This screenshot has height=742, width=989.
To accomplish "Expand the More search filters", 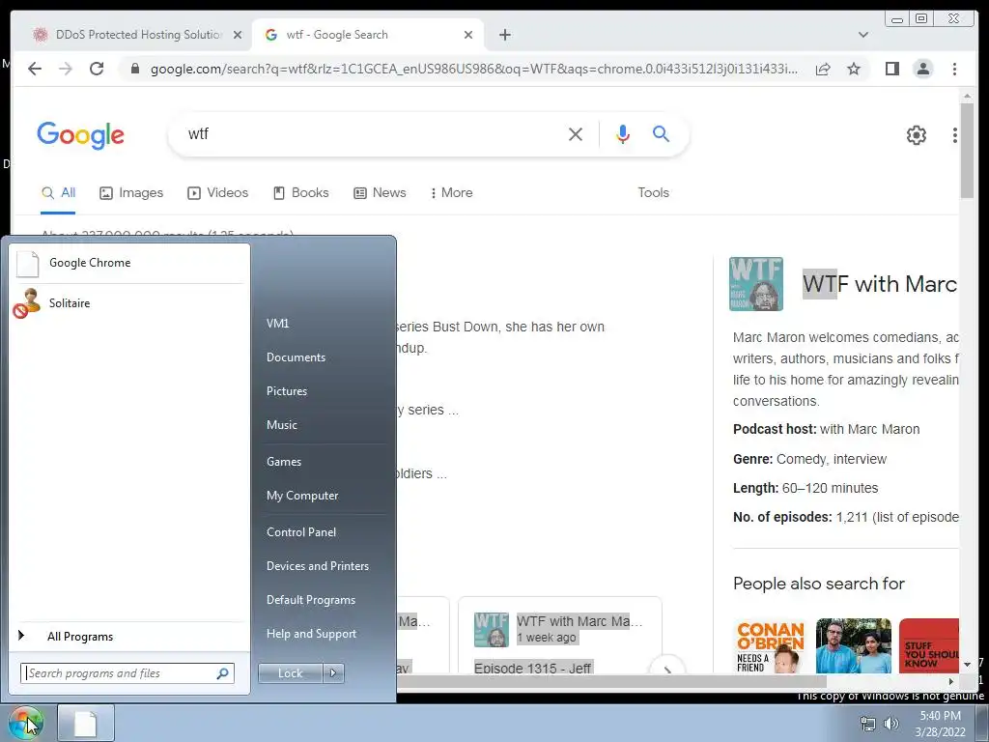I will [451, 193].
